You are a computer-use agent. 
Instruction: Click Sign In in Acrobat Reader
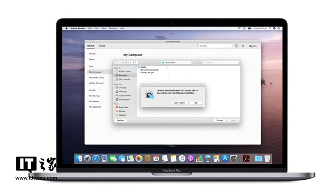[x=252, y=46]
